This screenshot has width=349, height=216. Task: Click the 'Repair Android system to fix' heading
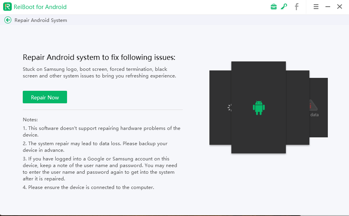tap(99, 58)
